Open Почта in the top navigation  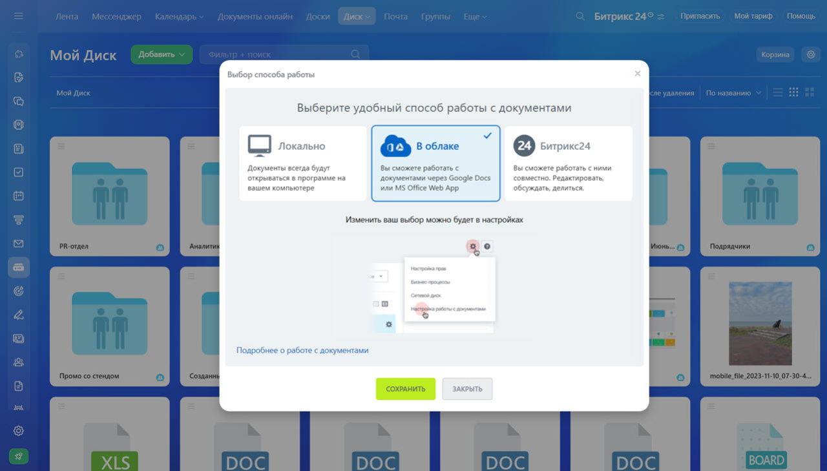point(395,16)
